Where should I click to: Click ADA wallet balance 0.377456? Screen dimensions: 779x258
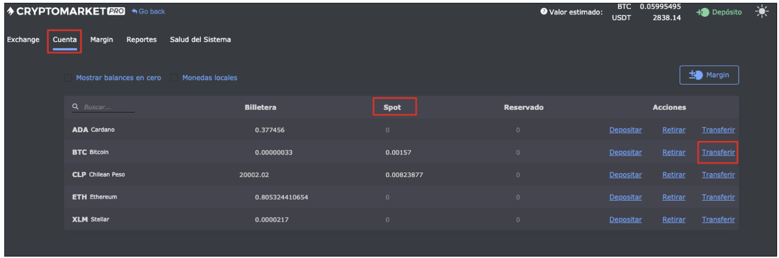270,130
